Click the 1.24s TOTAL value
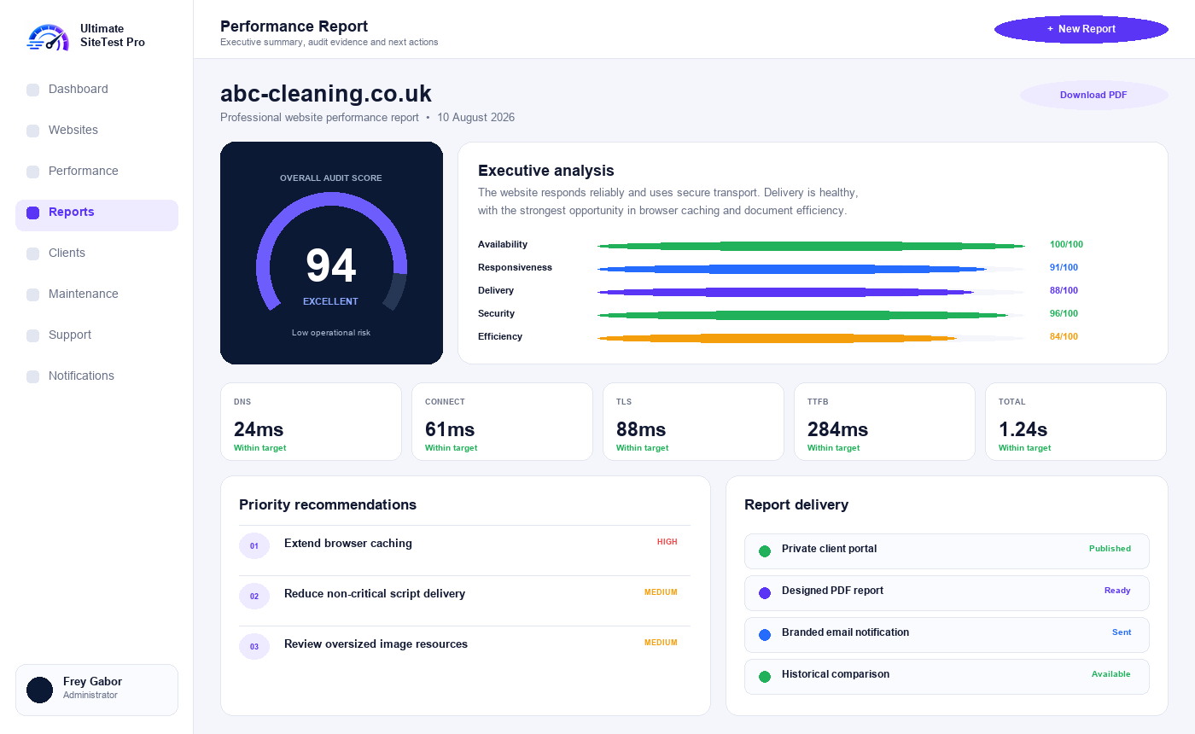Viewport: 1195px width, 734px height. (x=1023, y=429)
